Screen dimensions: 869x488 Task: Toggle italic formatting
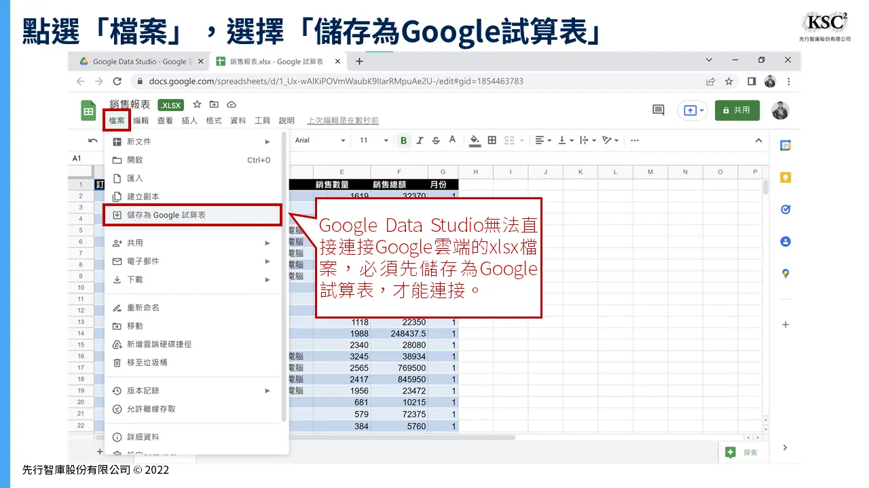(x=420, y=140)
